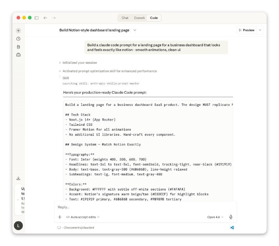
Task: Toggle the sidebar panel icon
Action: 37,18
